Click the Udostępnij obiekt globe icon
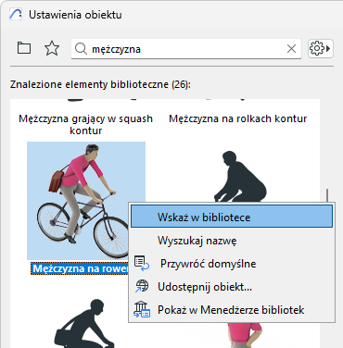 click(142, 286)
